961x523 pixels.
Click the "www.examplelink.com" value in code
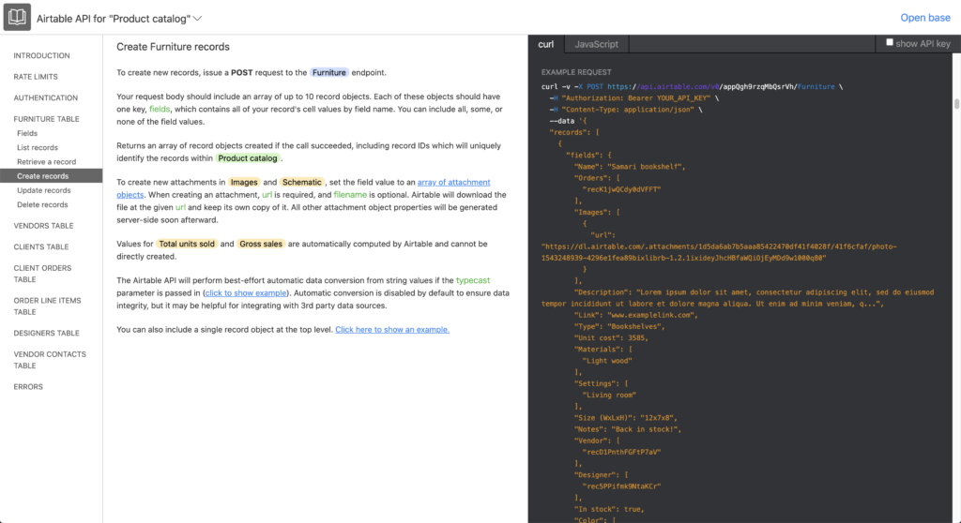pyautogui.click(x=652, y=315)
